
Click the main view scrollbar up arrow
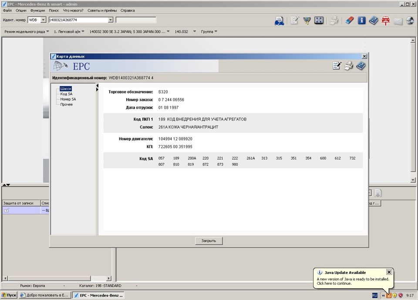click(x=413, y=40)
